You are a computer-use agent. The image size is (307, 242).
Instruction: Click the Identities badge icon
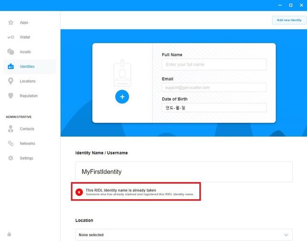[x=11, y=67]
